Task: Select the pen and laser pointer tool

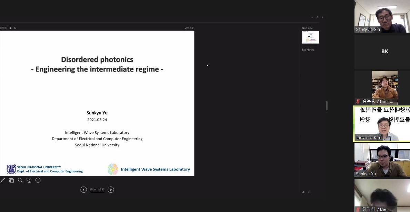Action: click(3, 180)
